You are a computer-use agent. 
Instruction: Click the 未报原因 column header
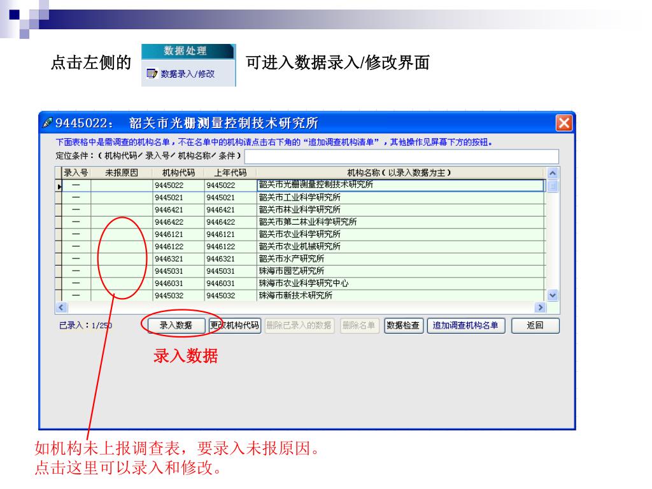(122, 173)
